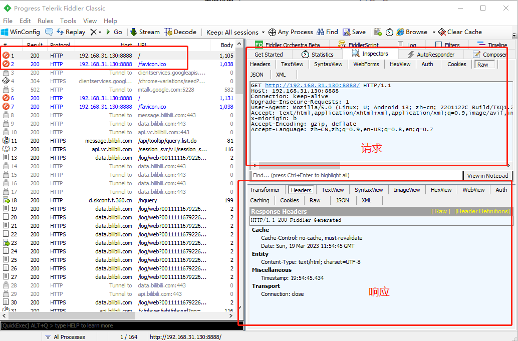Click the camera screenshot toolbar icon
Viewport: 518px width, 341px height.
click(x=378, y=32)
